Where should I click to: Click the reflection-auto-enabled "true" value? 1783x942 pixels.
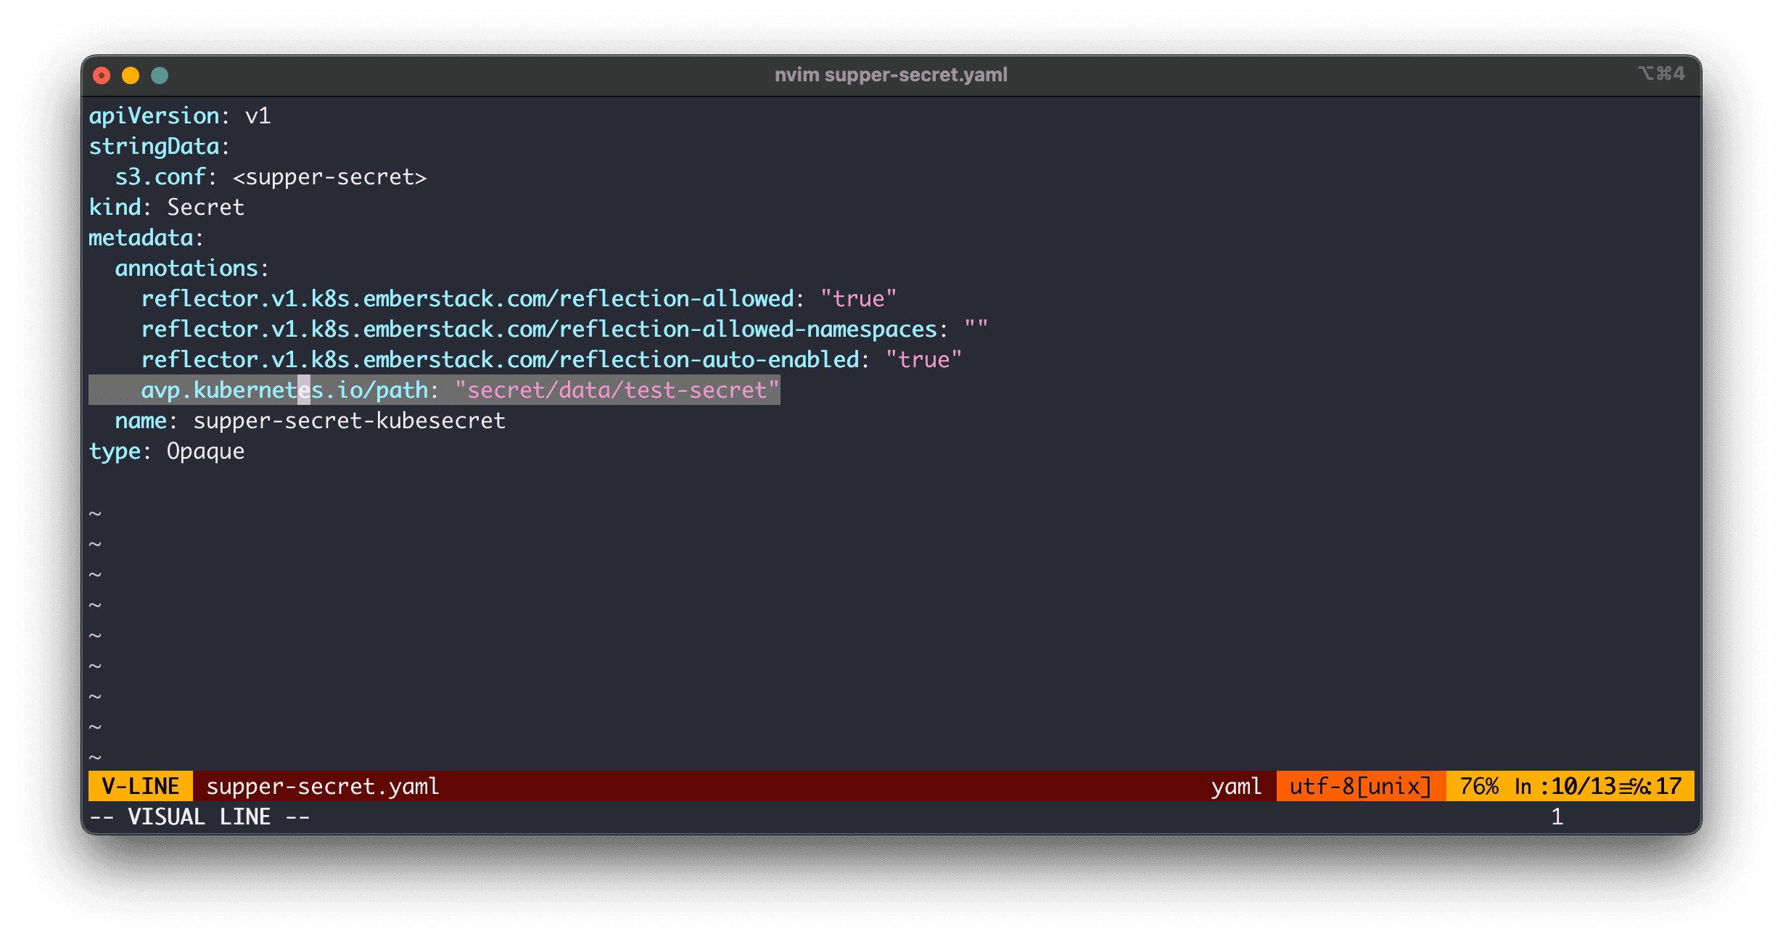pyautogui.click(x=923, y=360)
